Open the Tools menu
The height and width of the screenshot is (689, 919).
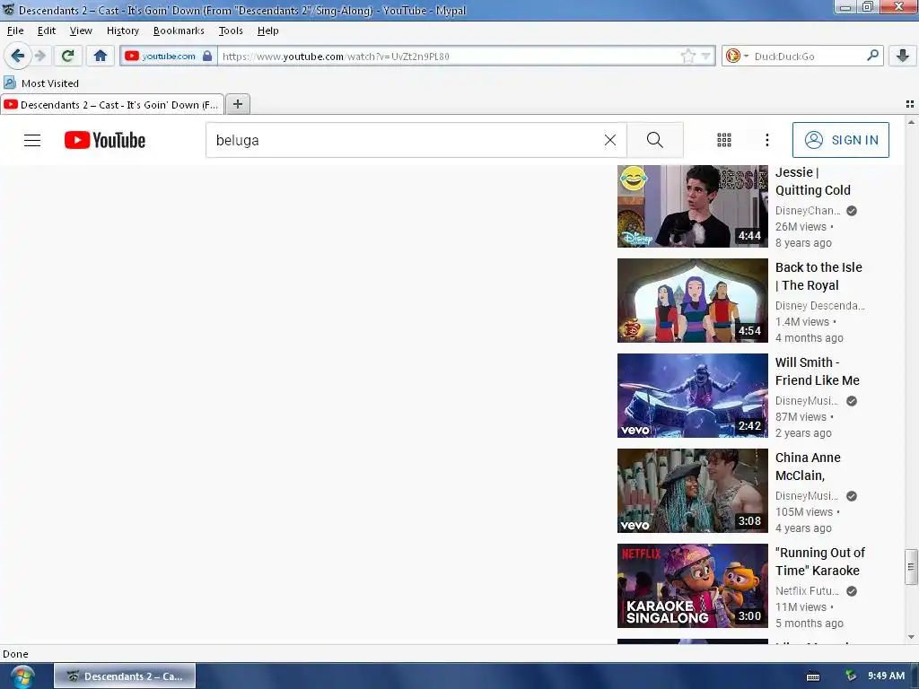[231, 31]
